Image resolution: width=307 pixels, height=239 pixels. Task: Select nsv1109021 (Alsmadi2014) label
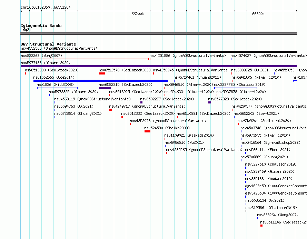point(189,135)
